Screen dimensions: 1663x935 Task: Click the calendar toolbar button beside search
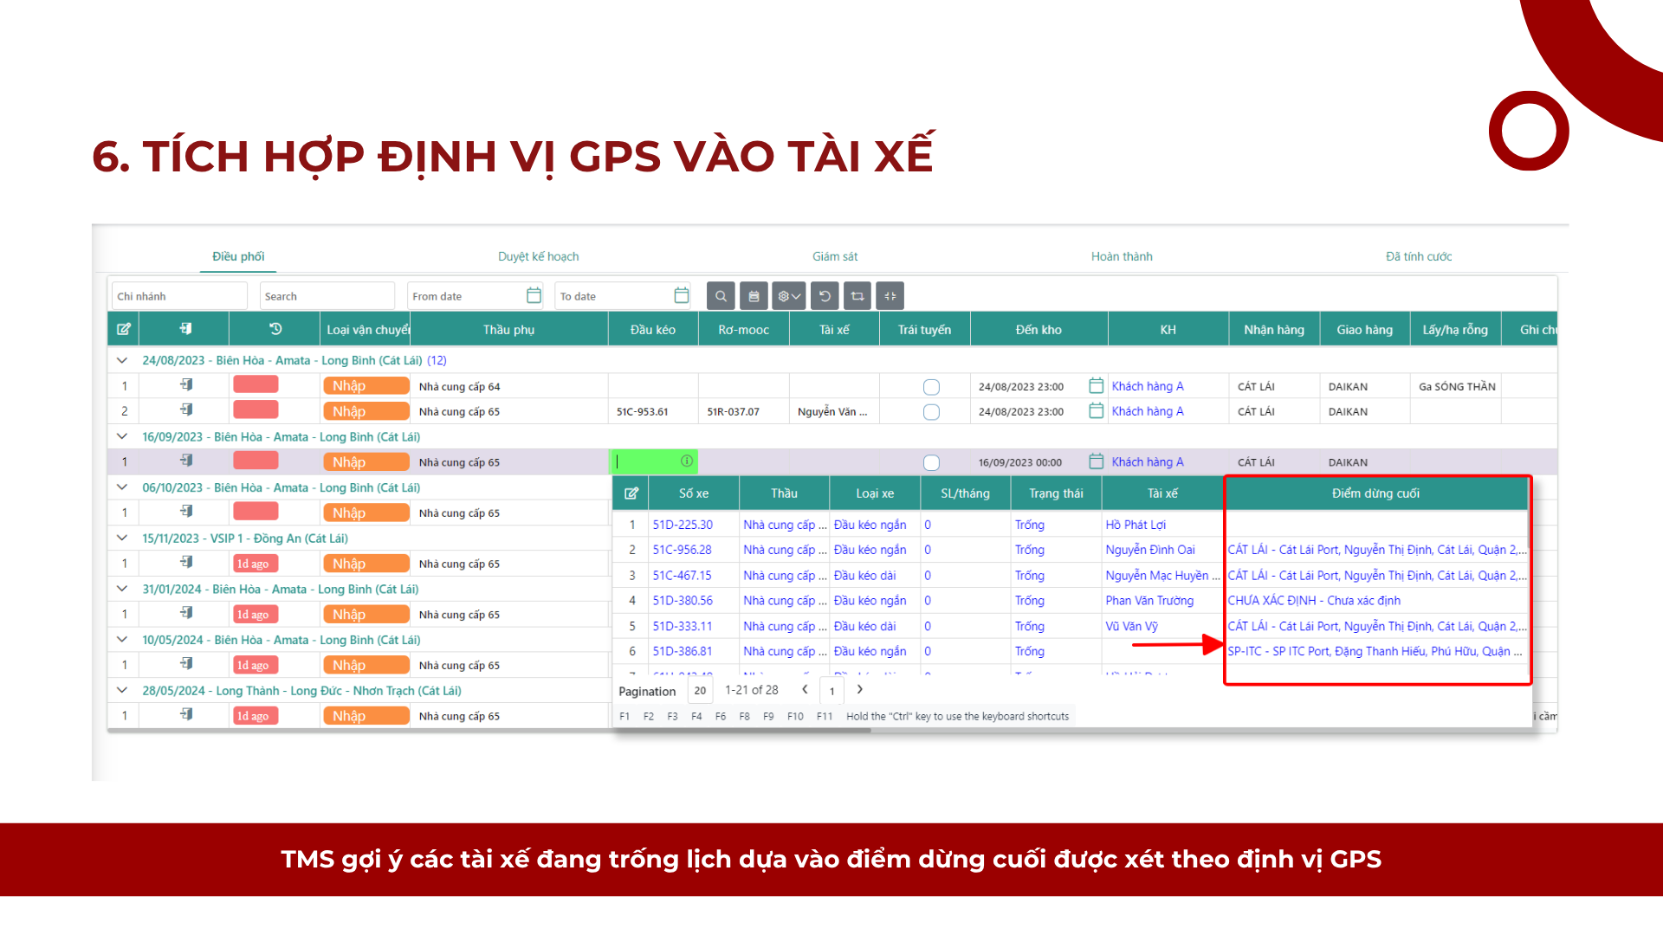coord(754,296)
